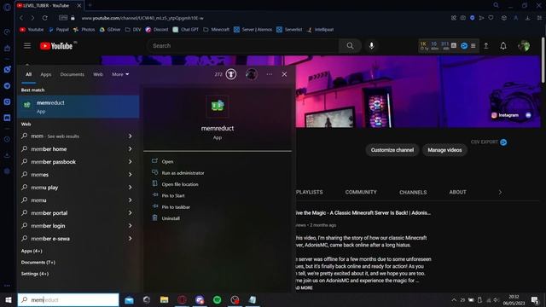546x307 pixels.
Task: Switch to the Community channel tab
Action: pos(361,192)
